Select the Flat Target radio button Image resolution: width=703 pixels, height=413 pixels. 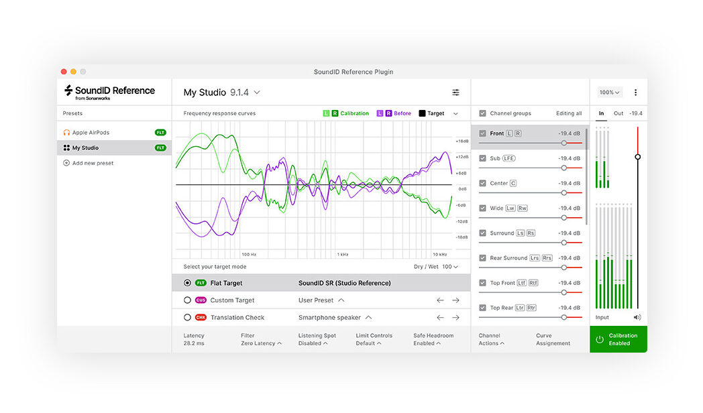pos(187,283)
